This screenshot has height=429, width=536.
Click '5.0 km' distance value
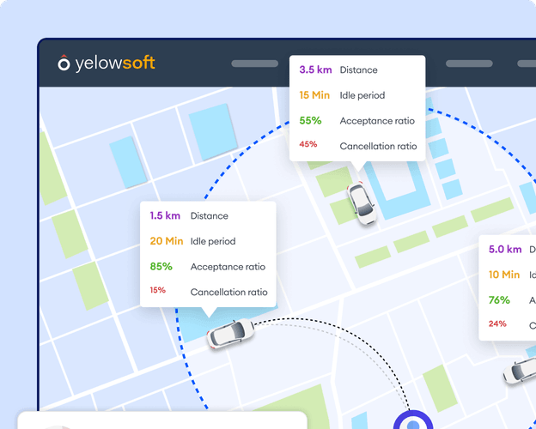(x=505, y=249)
